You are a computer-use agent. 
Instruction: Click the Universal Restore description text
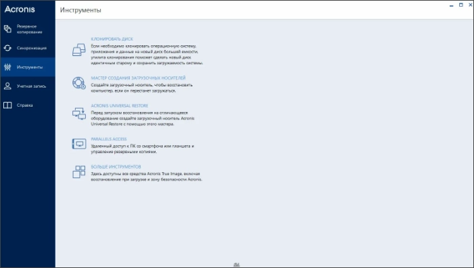tap(143, 118)
